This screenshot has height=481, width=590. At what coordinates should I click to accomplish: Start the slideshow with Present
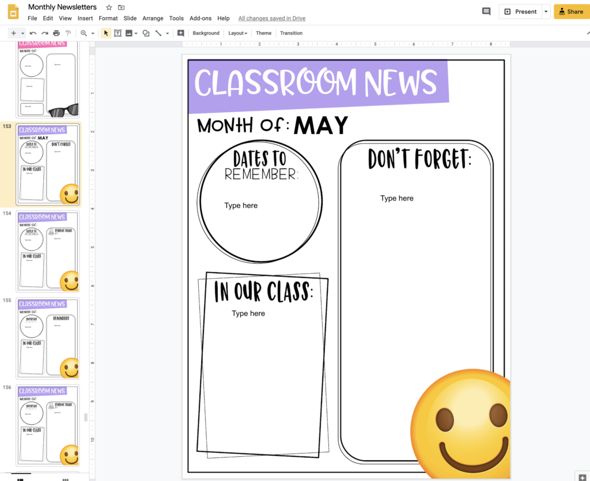coord(521,12)
